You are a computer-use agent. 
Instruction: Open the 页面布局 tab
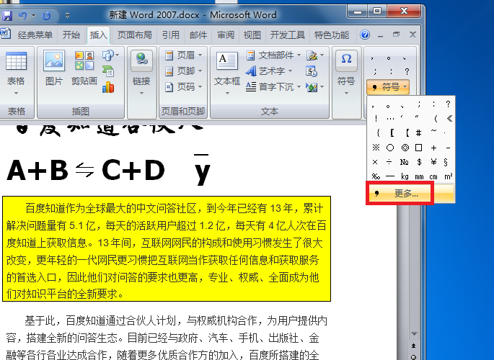(135, 35)
